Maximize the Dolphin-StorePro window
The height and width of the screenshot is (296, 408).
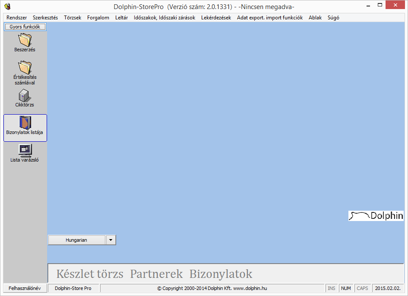point(380,5)
